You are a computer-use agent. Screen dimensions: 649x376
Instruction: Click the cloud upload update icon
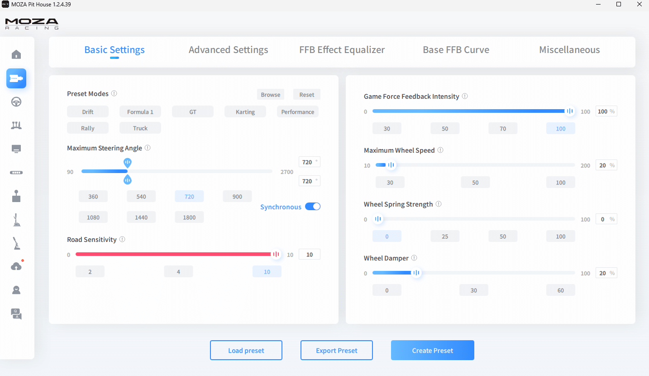coord(16,266)
